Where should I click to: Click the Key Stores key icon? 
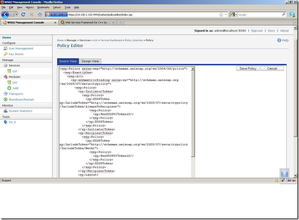pyautogui.click(x=6, y=54)
